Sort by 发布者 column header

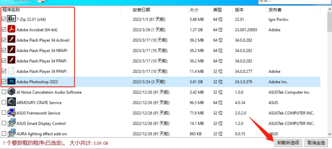275,10
